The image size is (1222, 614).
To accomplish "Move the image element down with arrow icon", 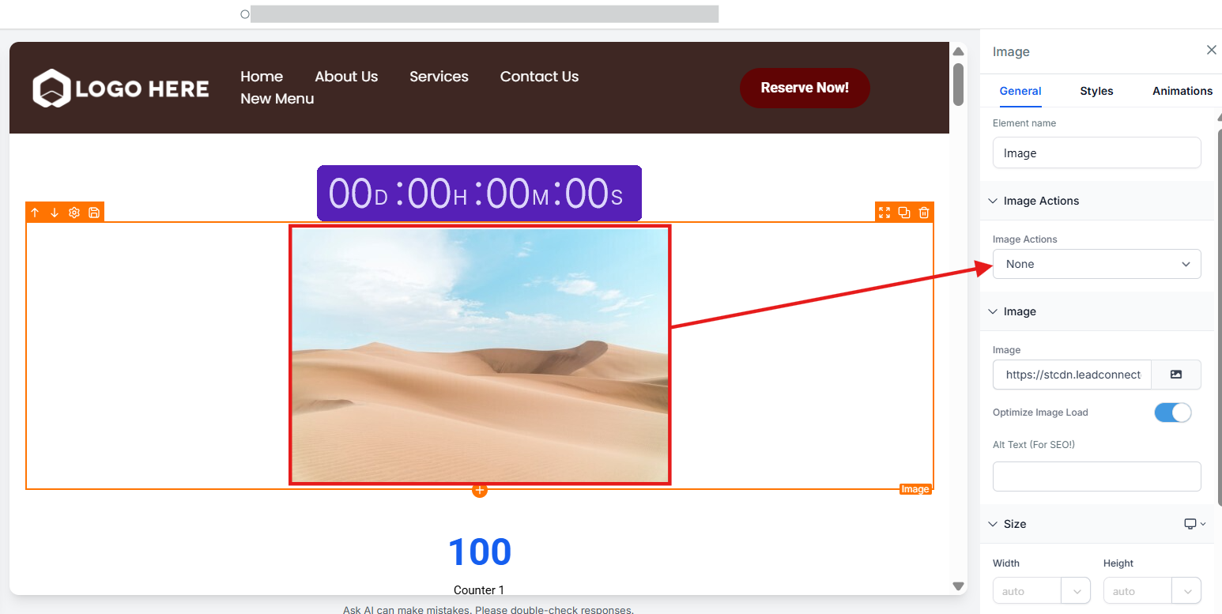I will 55,213.
